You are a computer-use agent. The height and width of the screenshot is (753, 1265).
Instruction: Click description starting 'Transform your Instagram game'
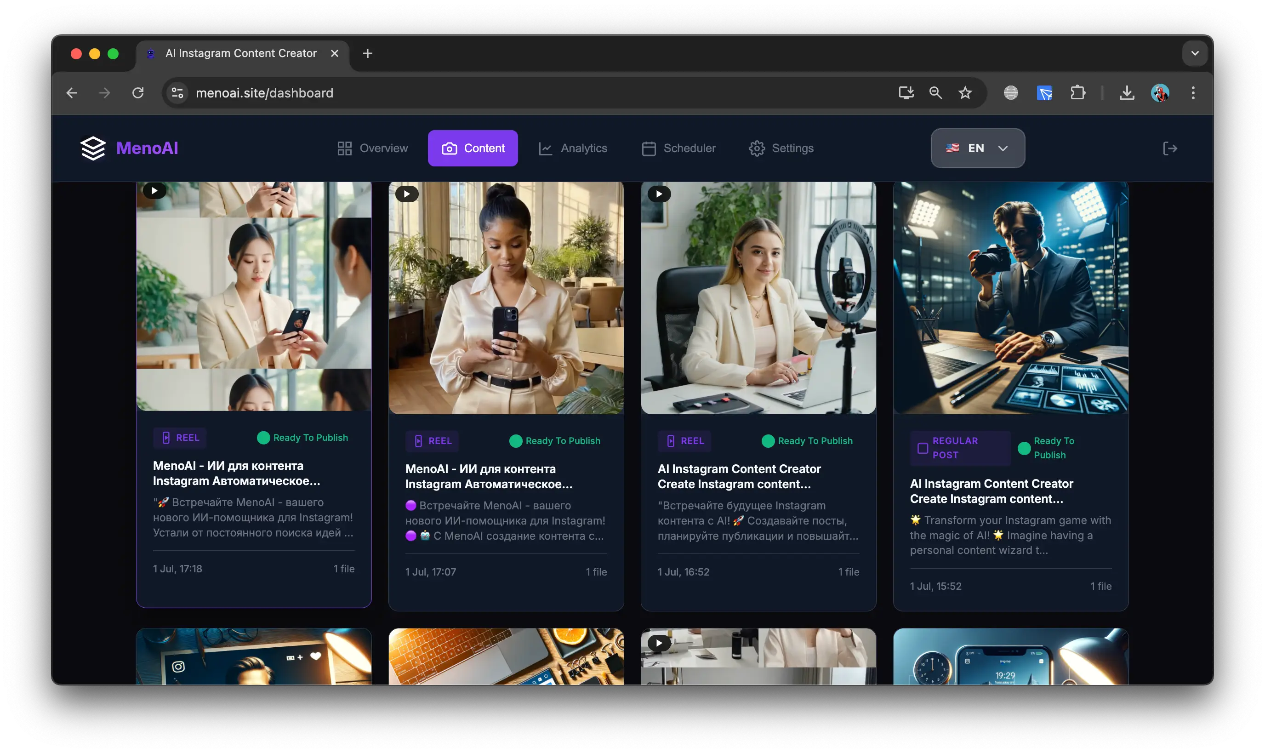[1010, 535]
